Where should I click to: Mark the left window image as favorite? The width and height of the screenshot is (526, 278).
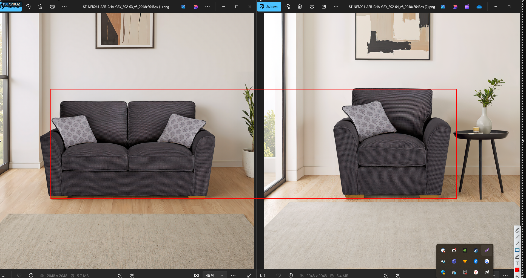click(19, 276)
